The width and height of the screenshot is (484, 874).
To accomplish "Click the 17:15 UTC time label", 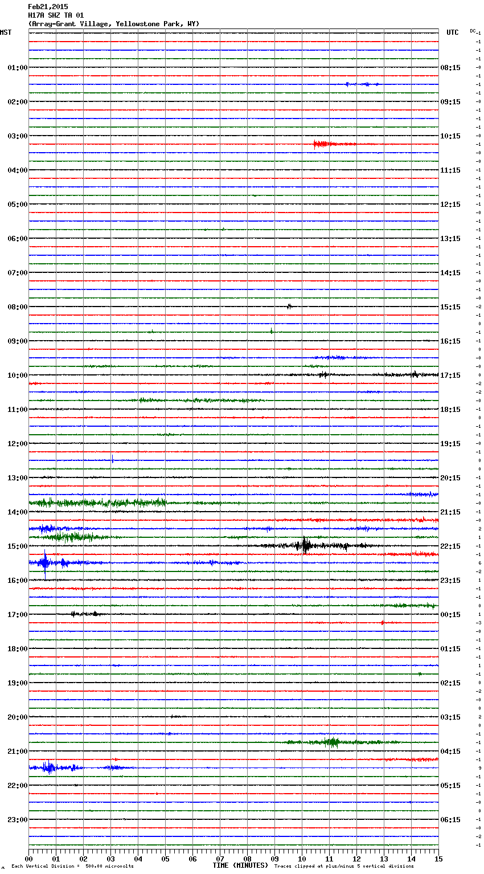I will coord(450,375).
